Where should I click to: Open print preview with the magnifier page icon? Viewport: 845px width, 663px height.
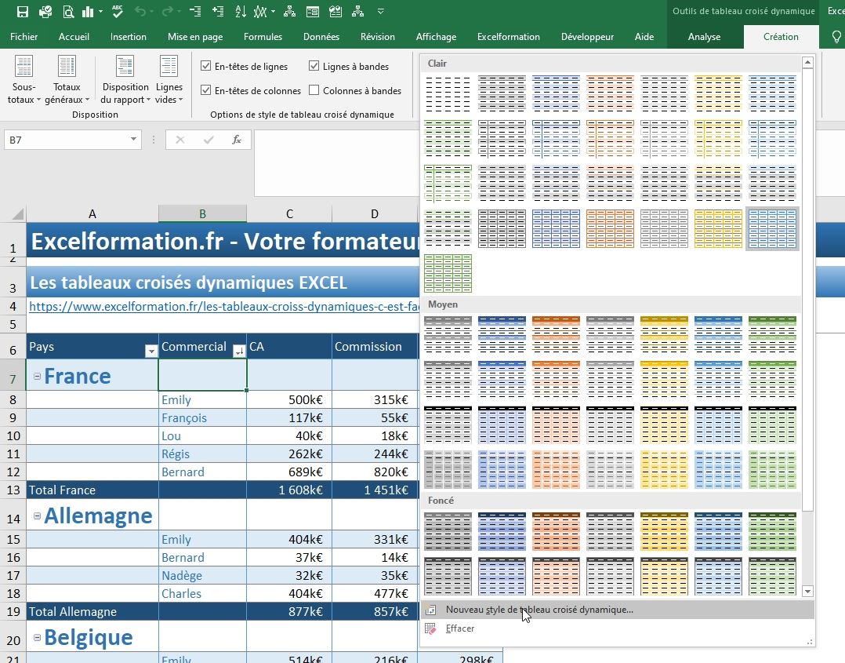68,11
